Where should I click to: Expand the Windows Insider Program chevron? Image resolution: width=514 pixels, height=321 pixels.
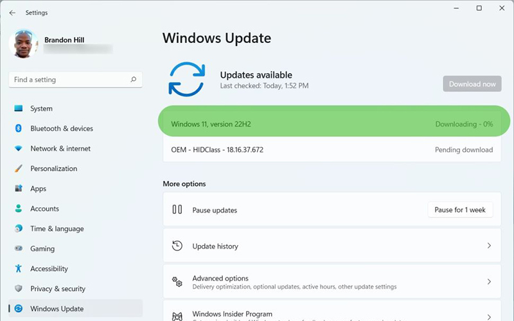click(x=489, y=317)
